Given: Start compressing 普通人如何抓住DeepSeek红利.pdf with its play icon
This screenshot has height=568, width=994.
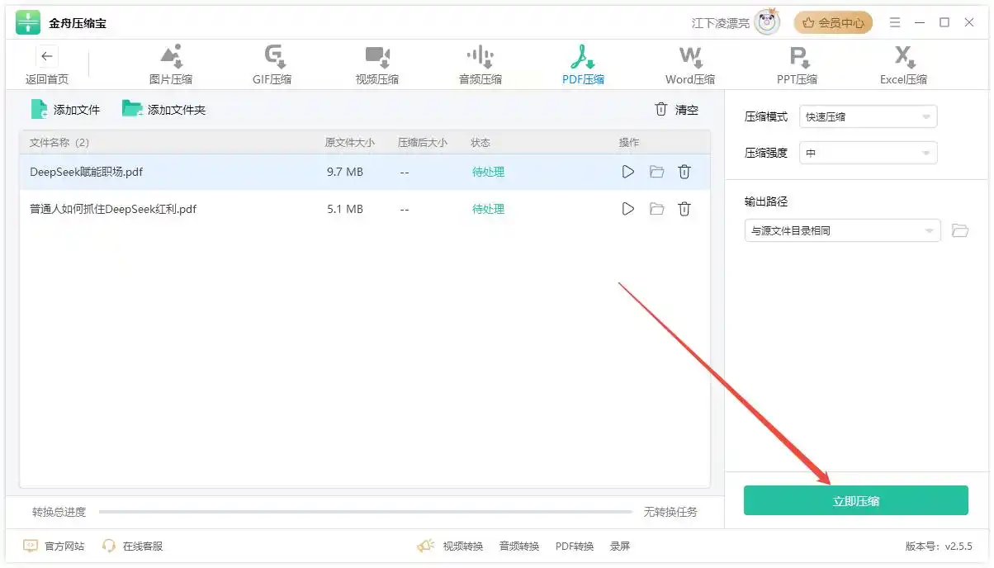Looking at the screenshot, I should [628, 209].
